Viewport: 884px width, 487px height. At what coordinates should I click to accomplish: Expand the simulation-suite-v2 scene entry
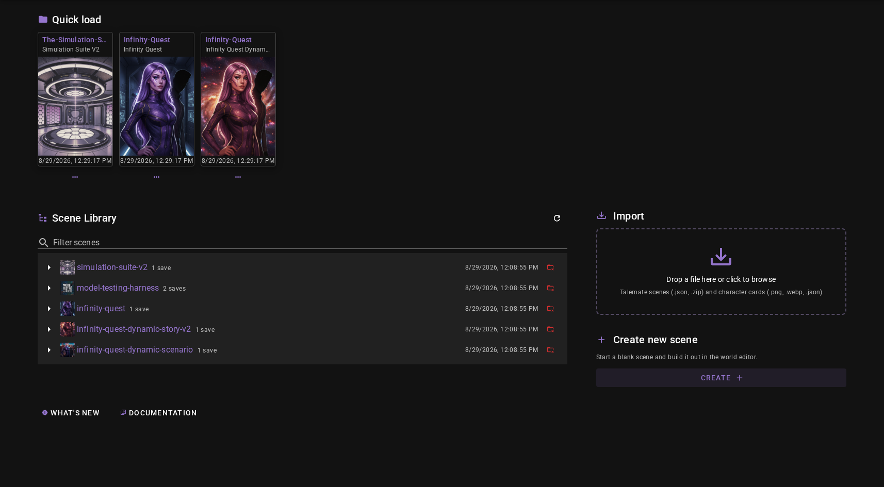coord(49,267)
